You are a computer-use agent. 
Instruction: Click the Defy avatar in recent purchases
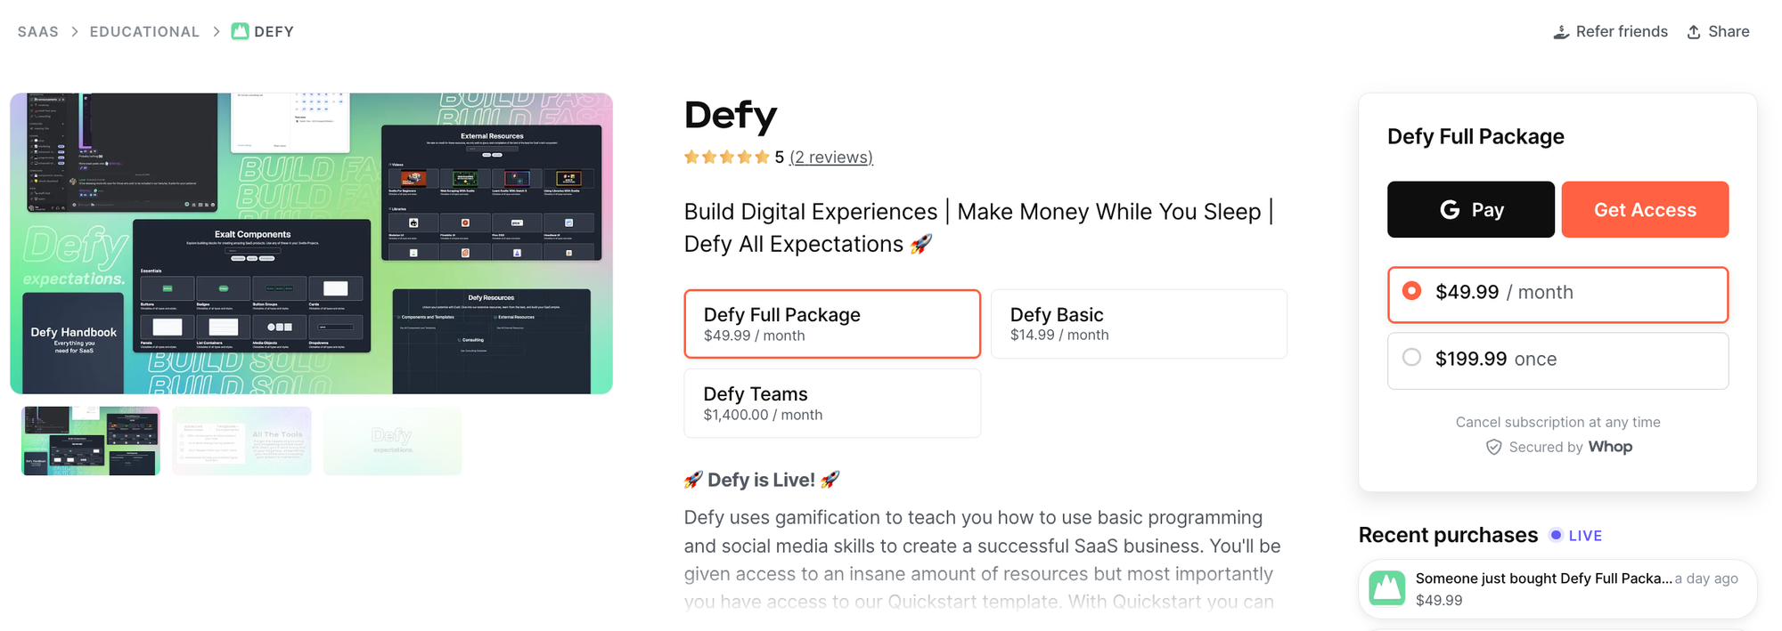pyautogui.click(x=1386, y=588)
